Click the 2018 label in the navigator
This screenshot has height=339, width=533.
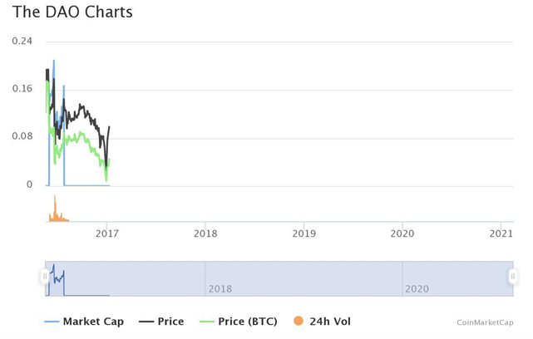tap(220, 289)
